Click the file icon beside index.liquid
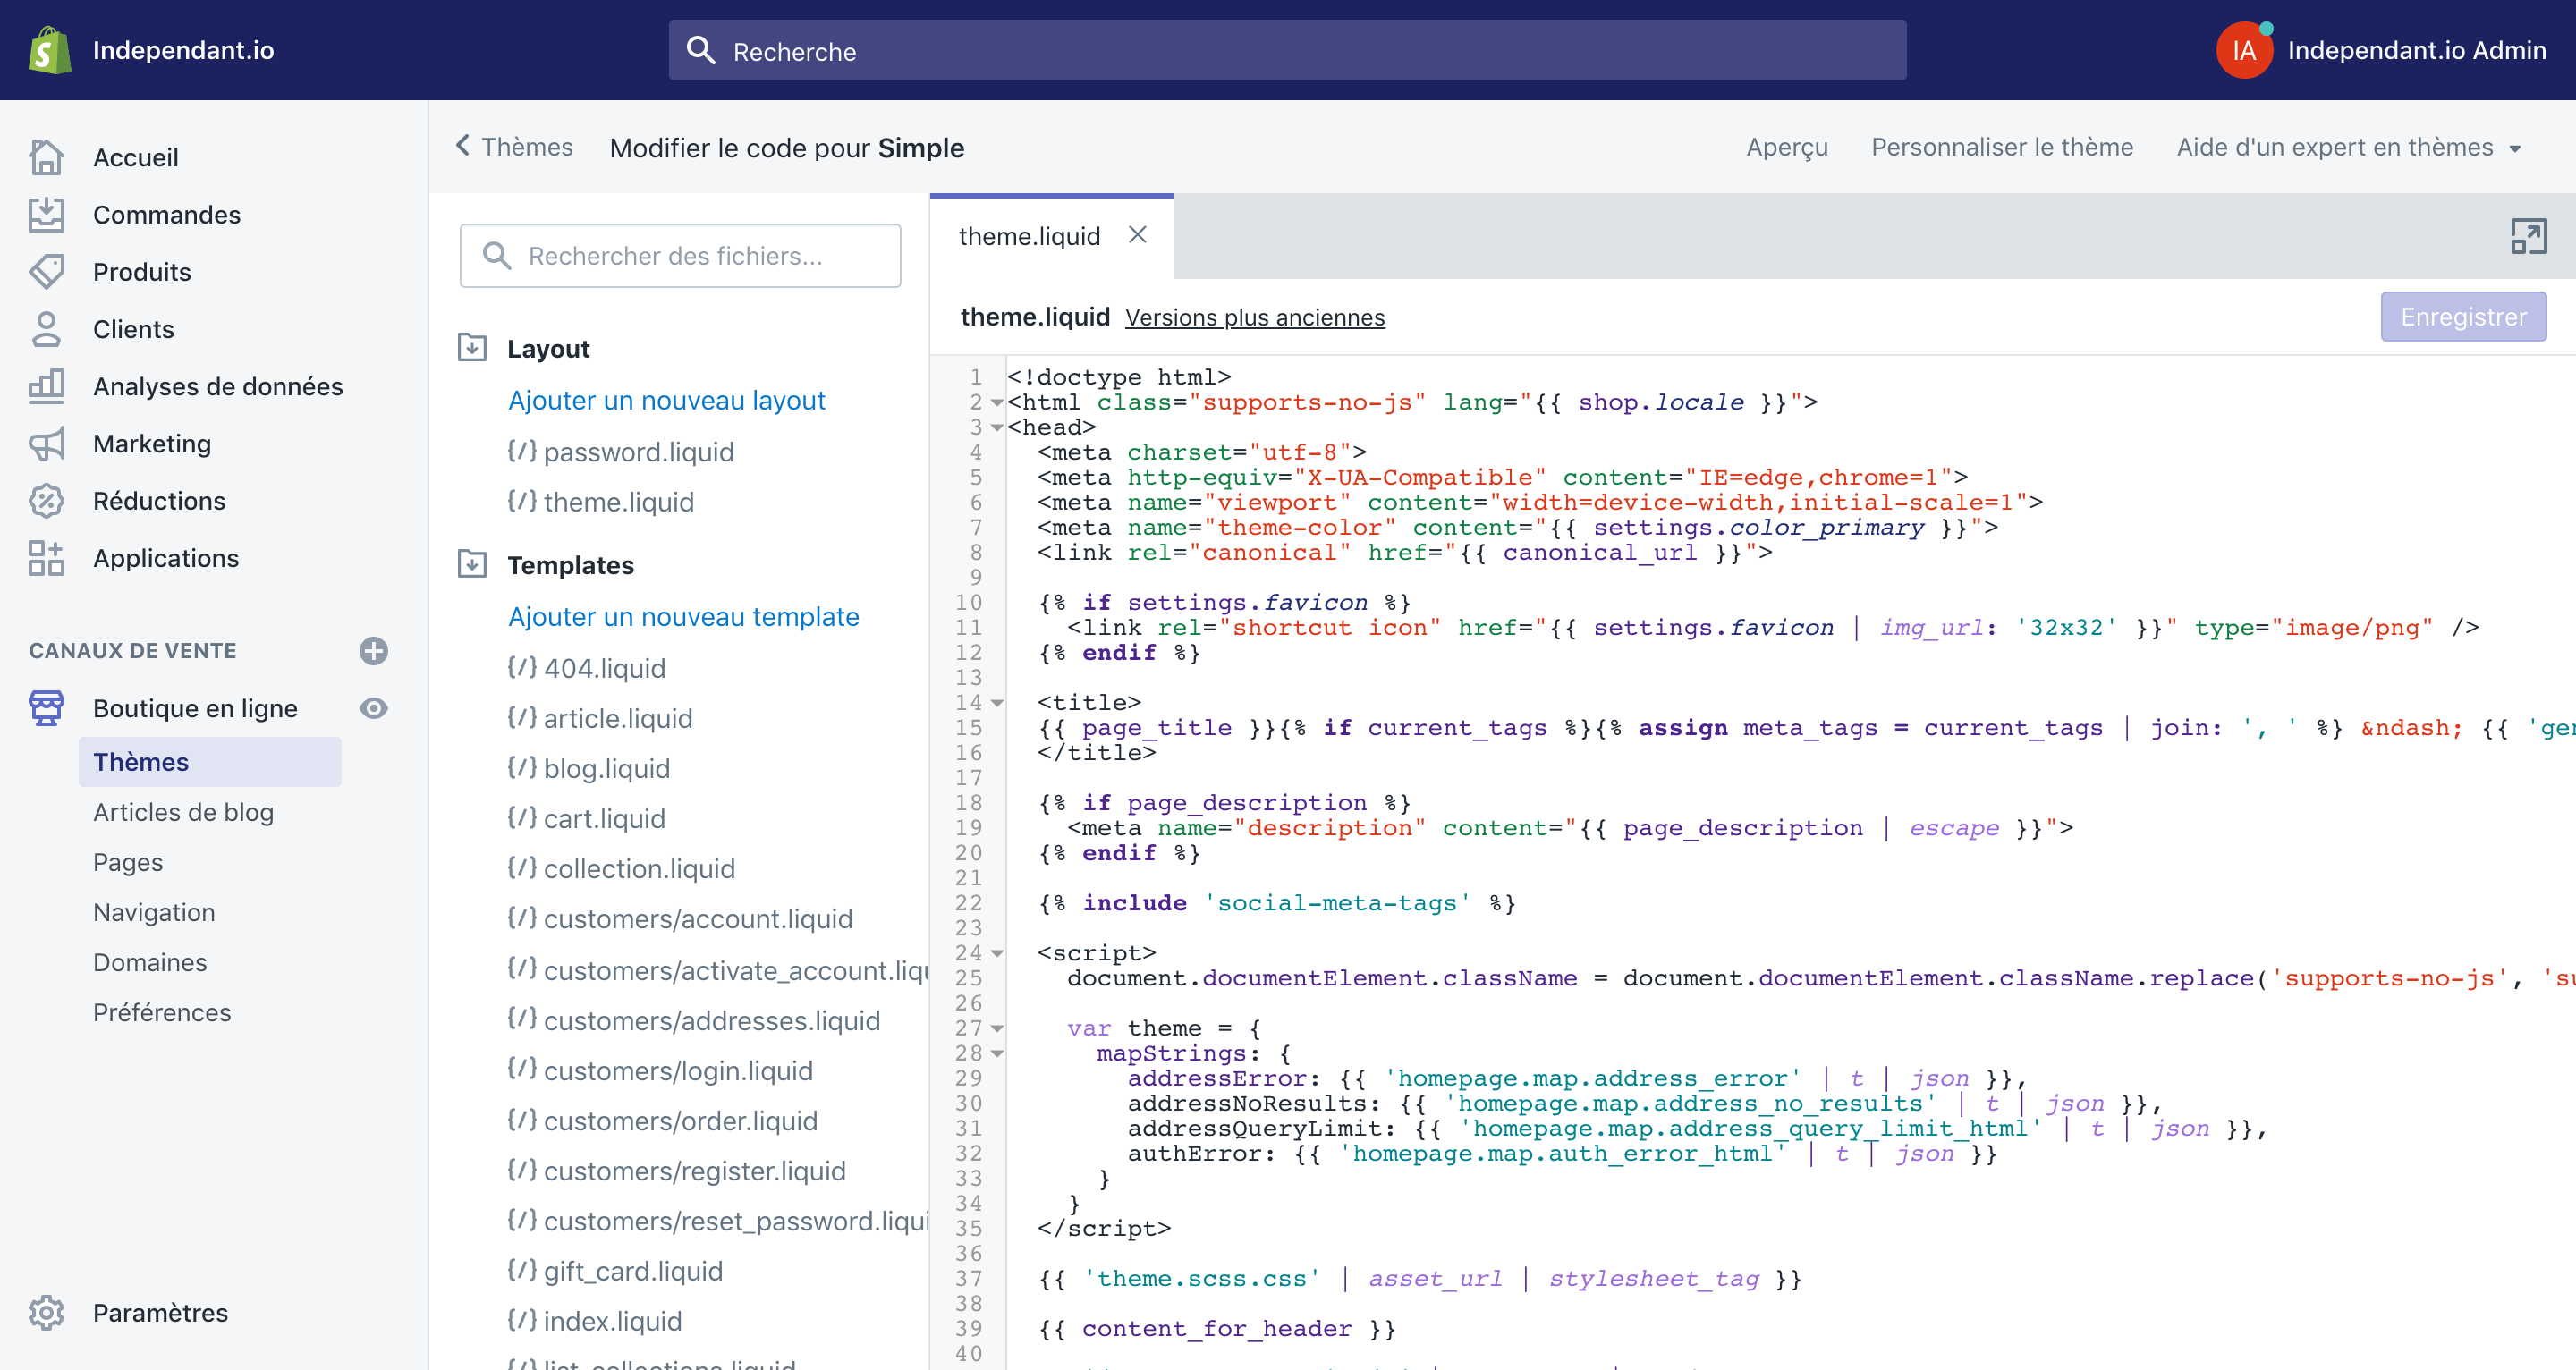Viewport: 2576px width, 1370px height. [x=521, y=1320]
